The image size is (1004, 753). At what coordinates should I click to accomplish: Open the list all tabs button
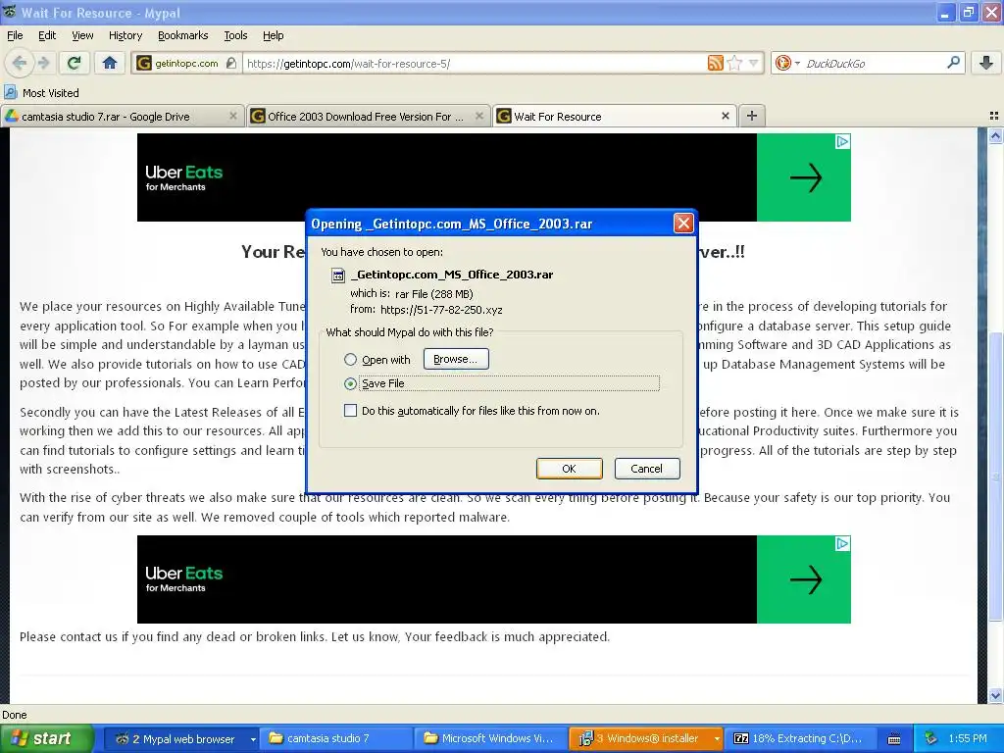[x=994, y=116]
